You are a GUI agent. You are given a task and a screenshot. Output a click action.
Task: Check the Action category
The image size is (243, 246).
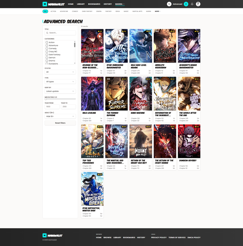(47, 42)
